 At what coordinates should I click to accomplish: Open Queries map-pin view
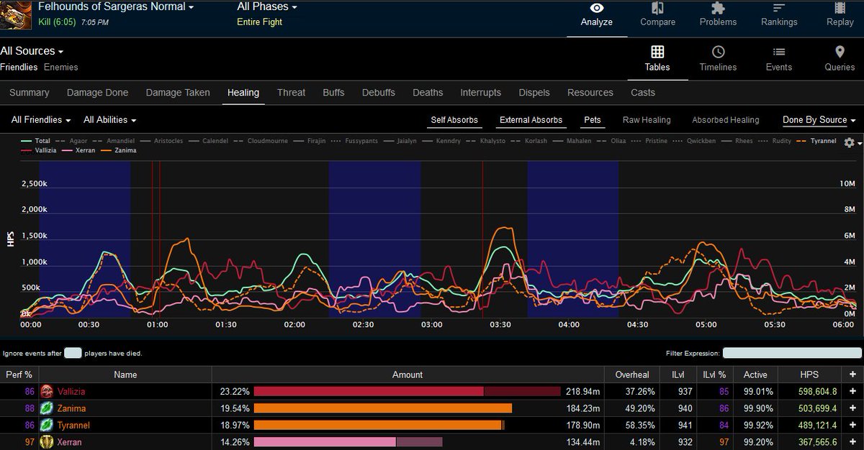click(840, 52)
